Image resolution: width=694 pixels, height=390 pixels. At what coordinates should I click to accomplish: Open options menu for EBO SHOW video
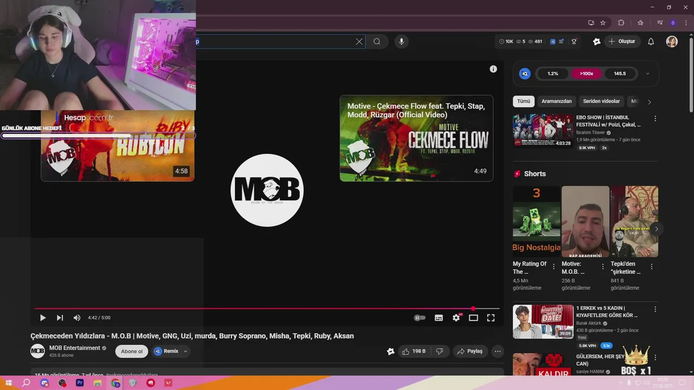coord(655,119)
